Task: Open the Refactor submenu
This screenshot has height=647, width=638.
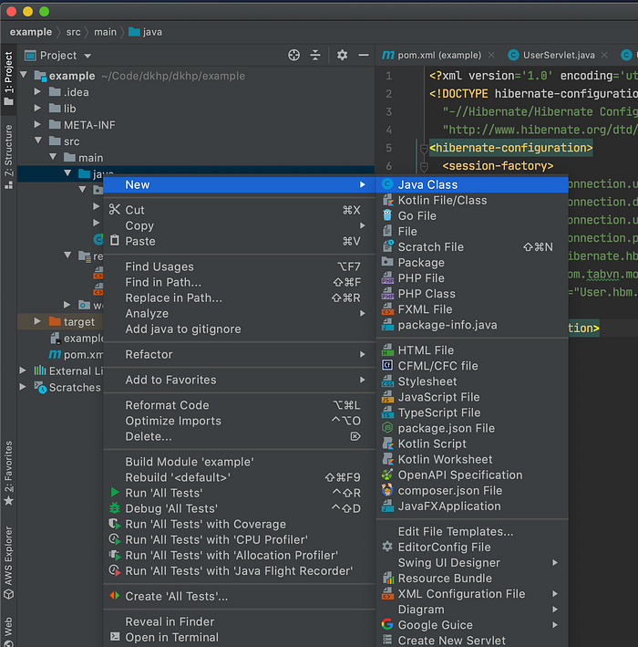Action: pyautogui.click(x=239, y=354)
